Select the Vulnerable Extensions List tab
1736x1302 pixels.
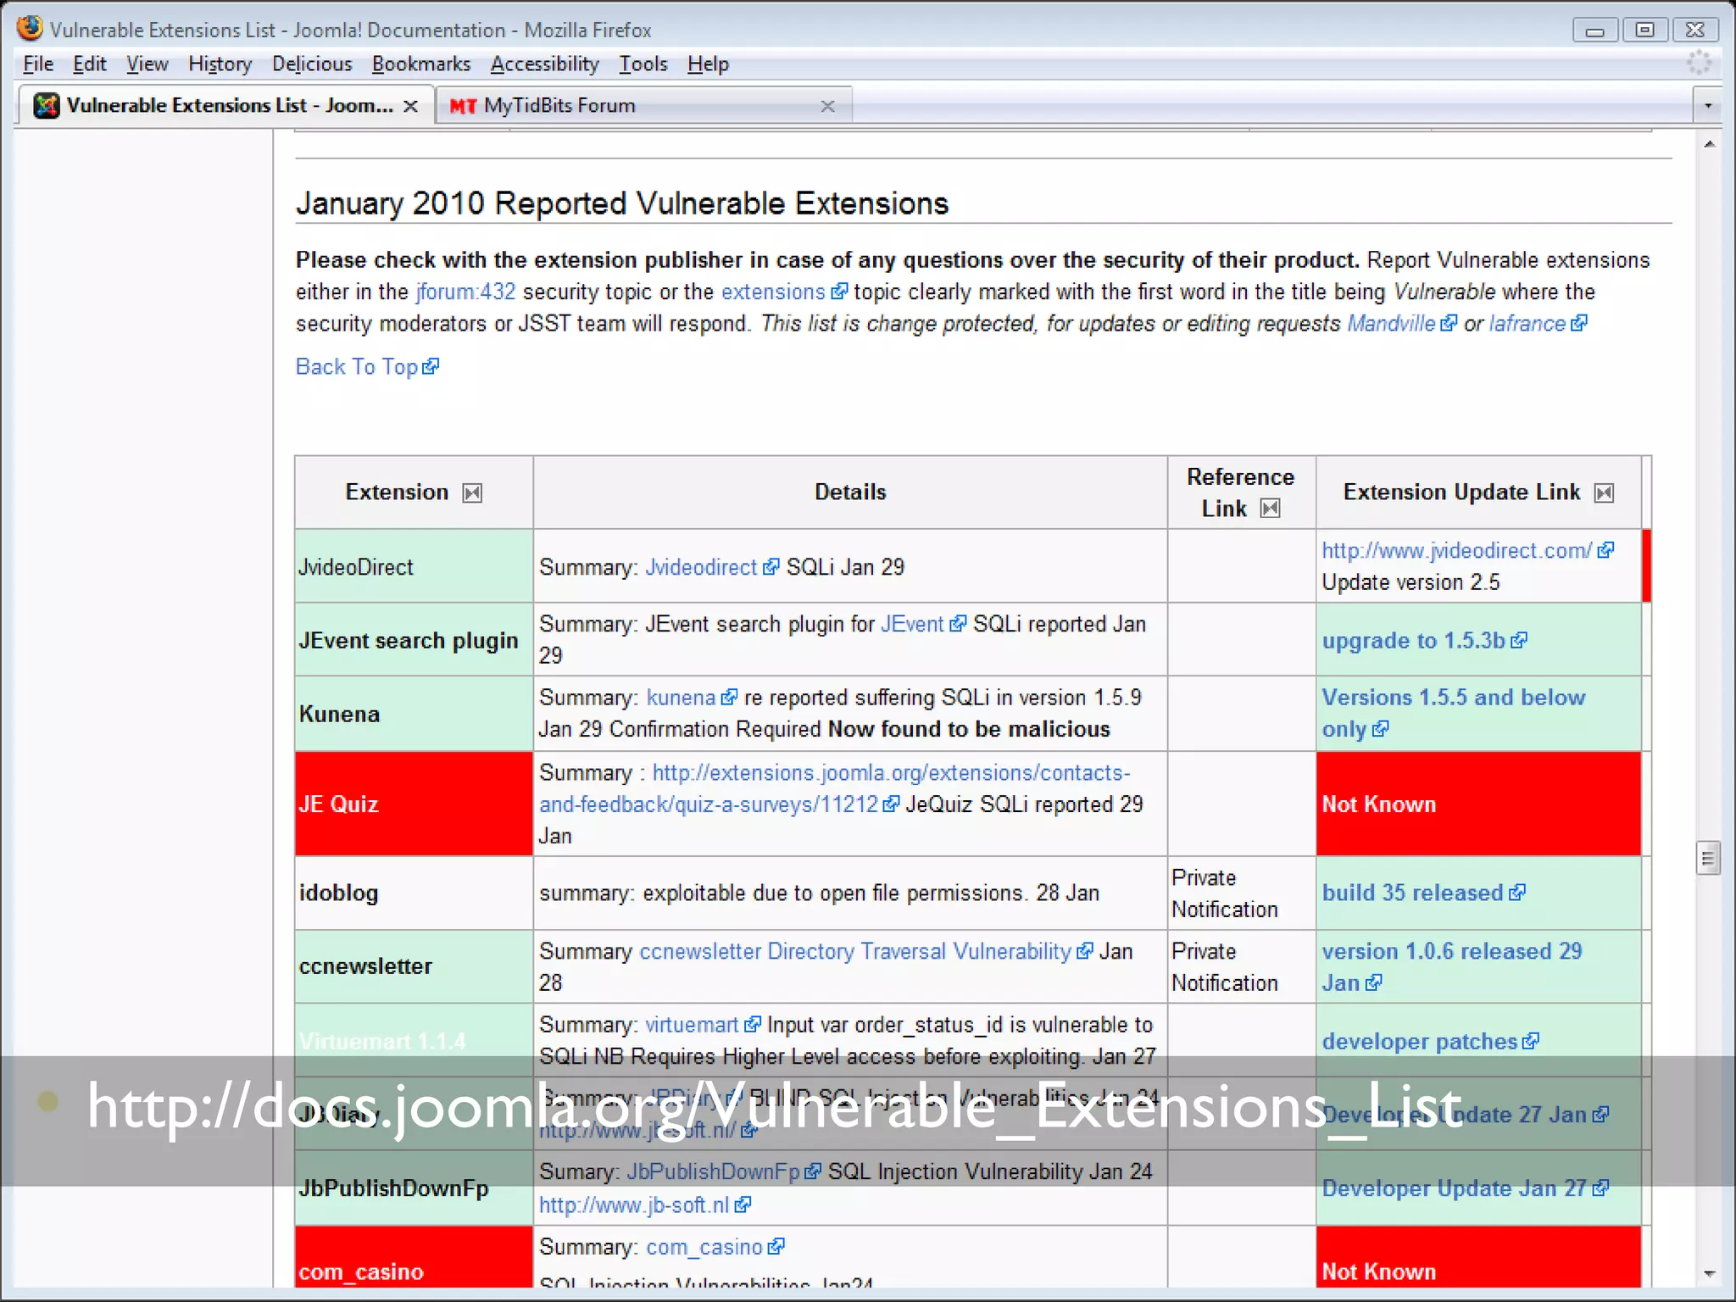pyautogui.click(x=226, y=106)
